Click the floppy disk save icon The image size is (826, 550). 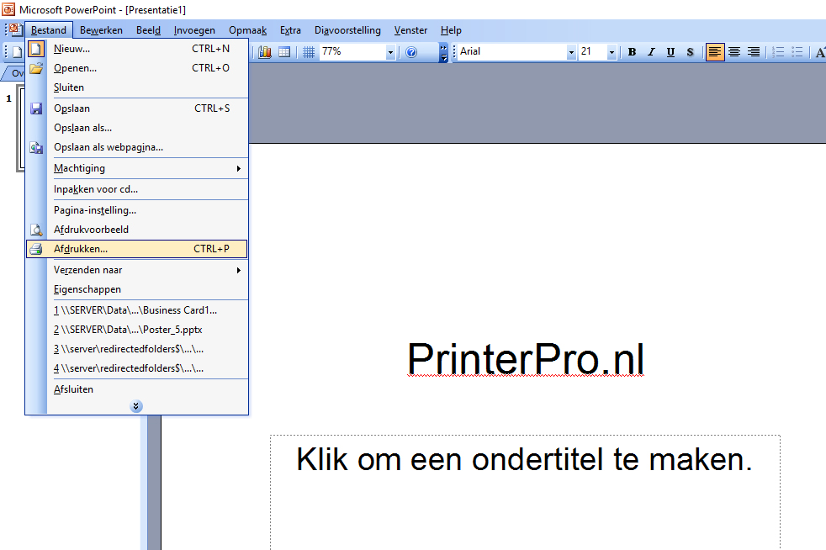pyautogui.click(x=36, y=108)
